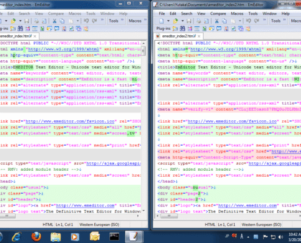The image size is (301, 243).
Task: Click Copy icon in right window toolbar
Action: pos(224,21)
